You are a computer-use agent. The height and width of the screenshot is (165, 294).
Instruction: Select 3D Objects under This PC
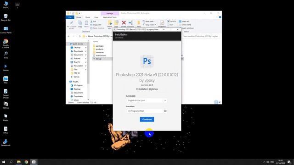point(77,85)
